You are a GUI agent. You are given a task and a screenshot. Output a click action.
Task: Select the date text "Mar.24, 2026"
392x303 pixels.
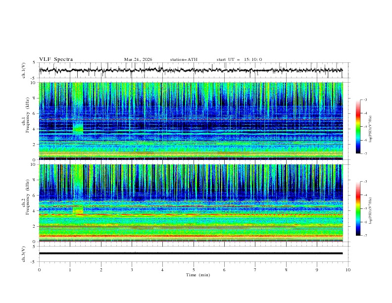point(138,59)
